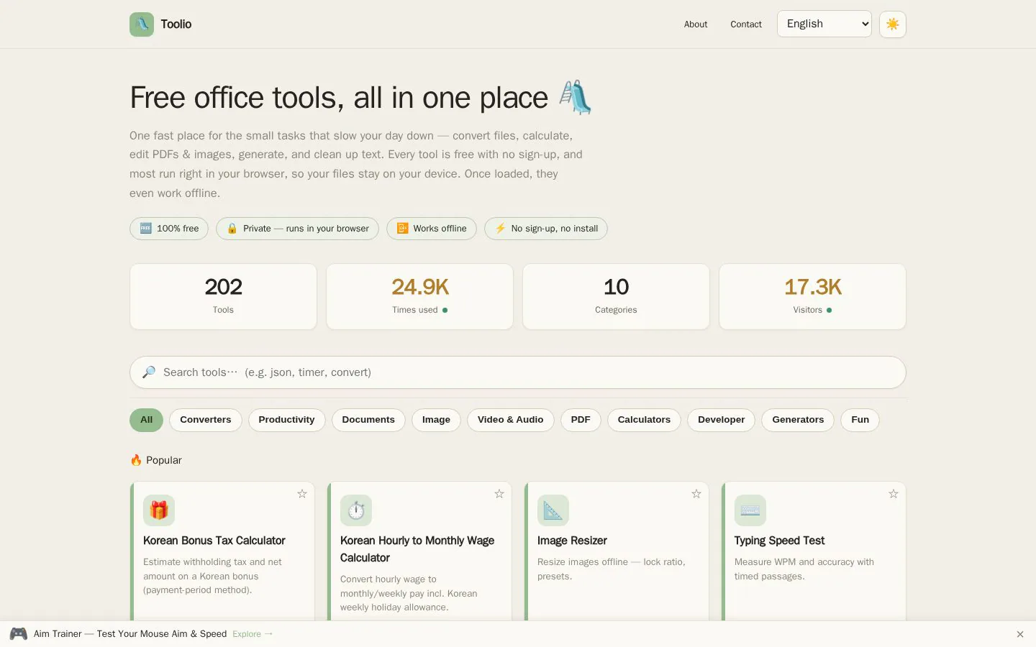Viewport: 1036px width, 647px height.
Task: Open the About page link
Action: point(696,24)
